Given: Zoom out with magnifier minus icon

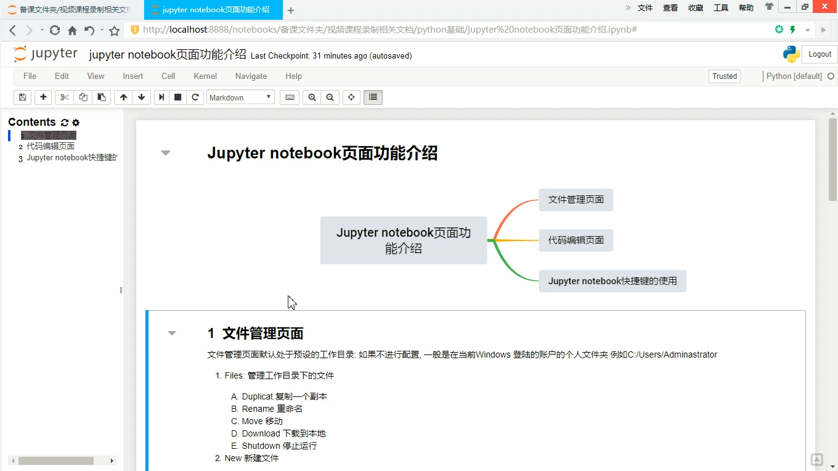Looking at the screenshot, I should [330, 97].
